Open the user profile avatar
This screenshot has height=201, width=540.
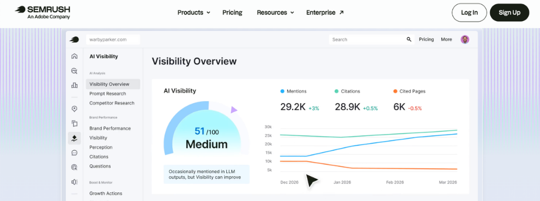click(x=465, y=39)
